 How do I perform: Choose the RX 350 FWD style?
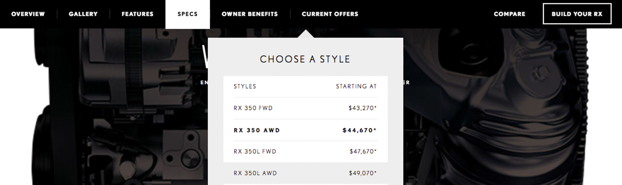click(253, 108)
